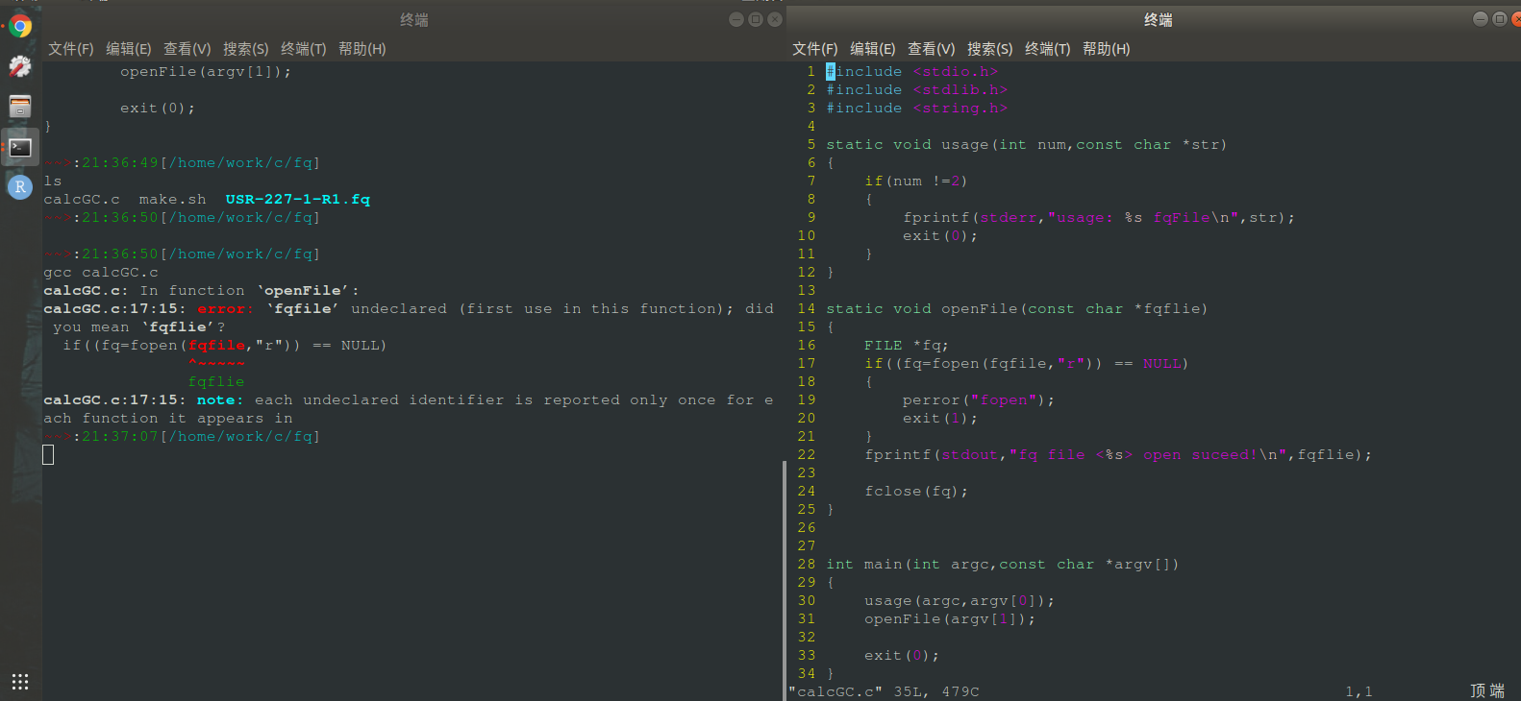
Task: Click the fprintf(stderr usage line 9
Action: tap(1099, 217)
